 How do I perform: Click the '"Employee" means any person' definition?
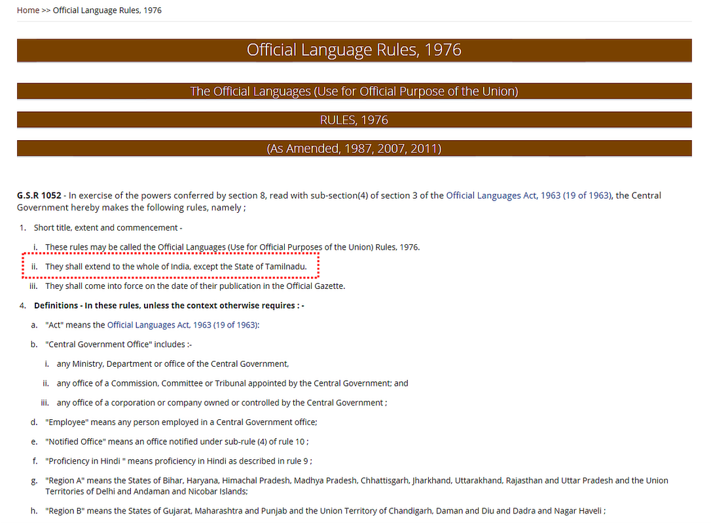click(x=181, y=422)
